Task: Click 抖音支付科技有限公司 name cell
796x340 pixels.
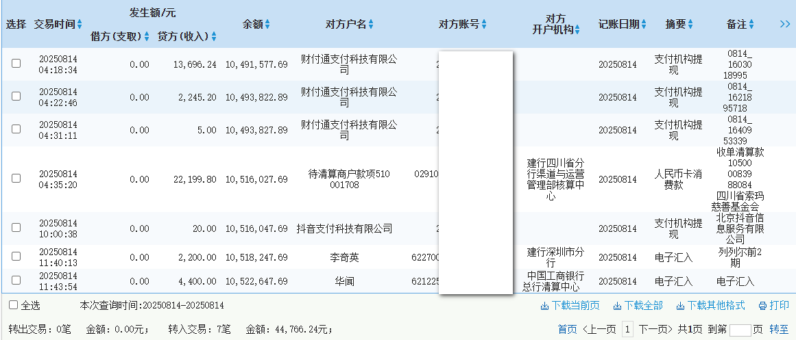Action: point(344,228)
